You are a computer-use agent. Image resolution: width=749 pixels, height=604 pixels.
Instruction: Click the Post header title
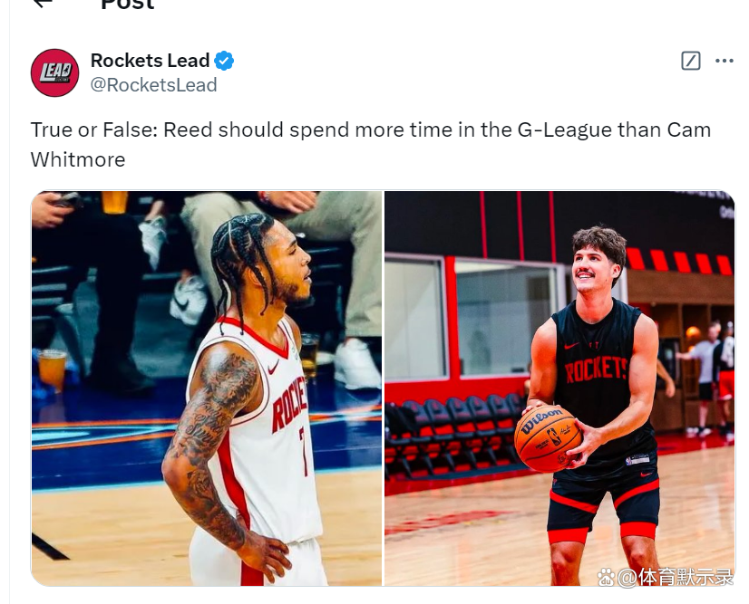(127, 5)
